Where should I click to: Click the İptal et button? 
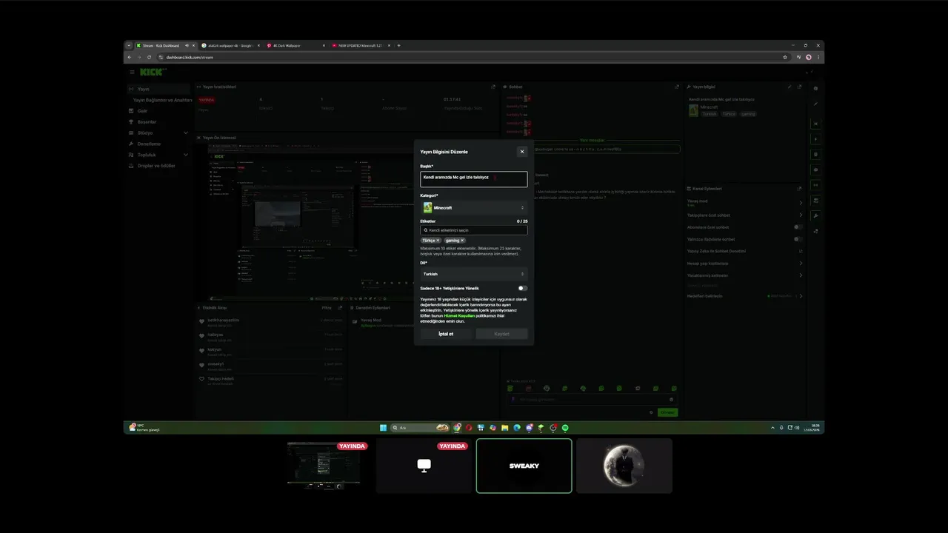pyautogui.click(x=446, y=334)
